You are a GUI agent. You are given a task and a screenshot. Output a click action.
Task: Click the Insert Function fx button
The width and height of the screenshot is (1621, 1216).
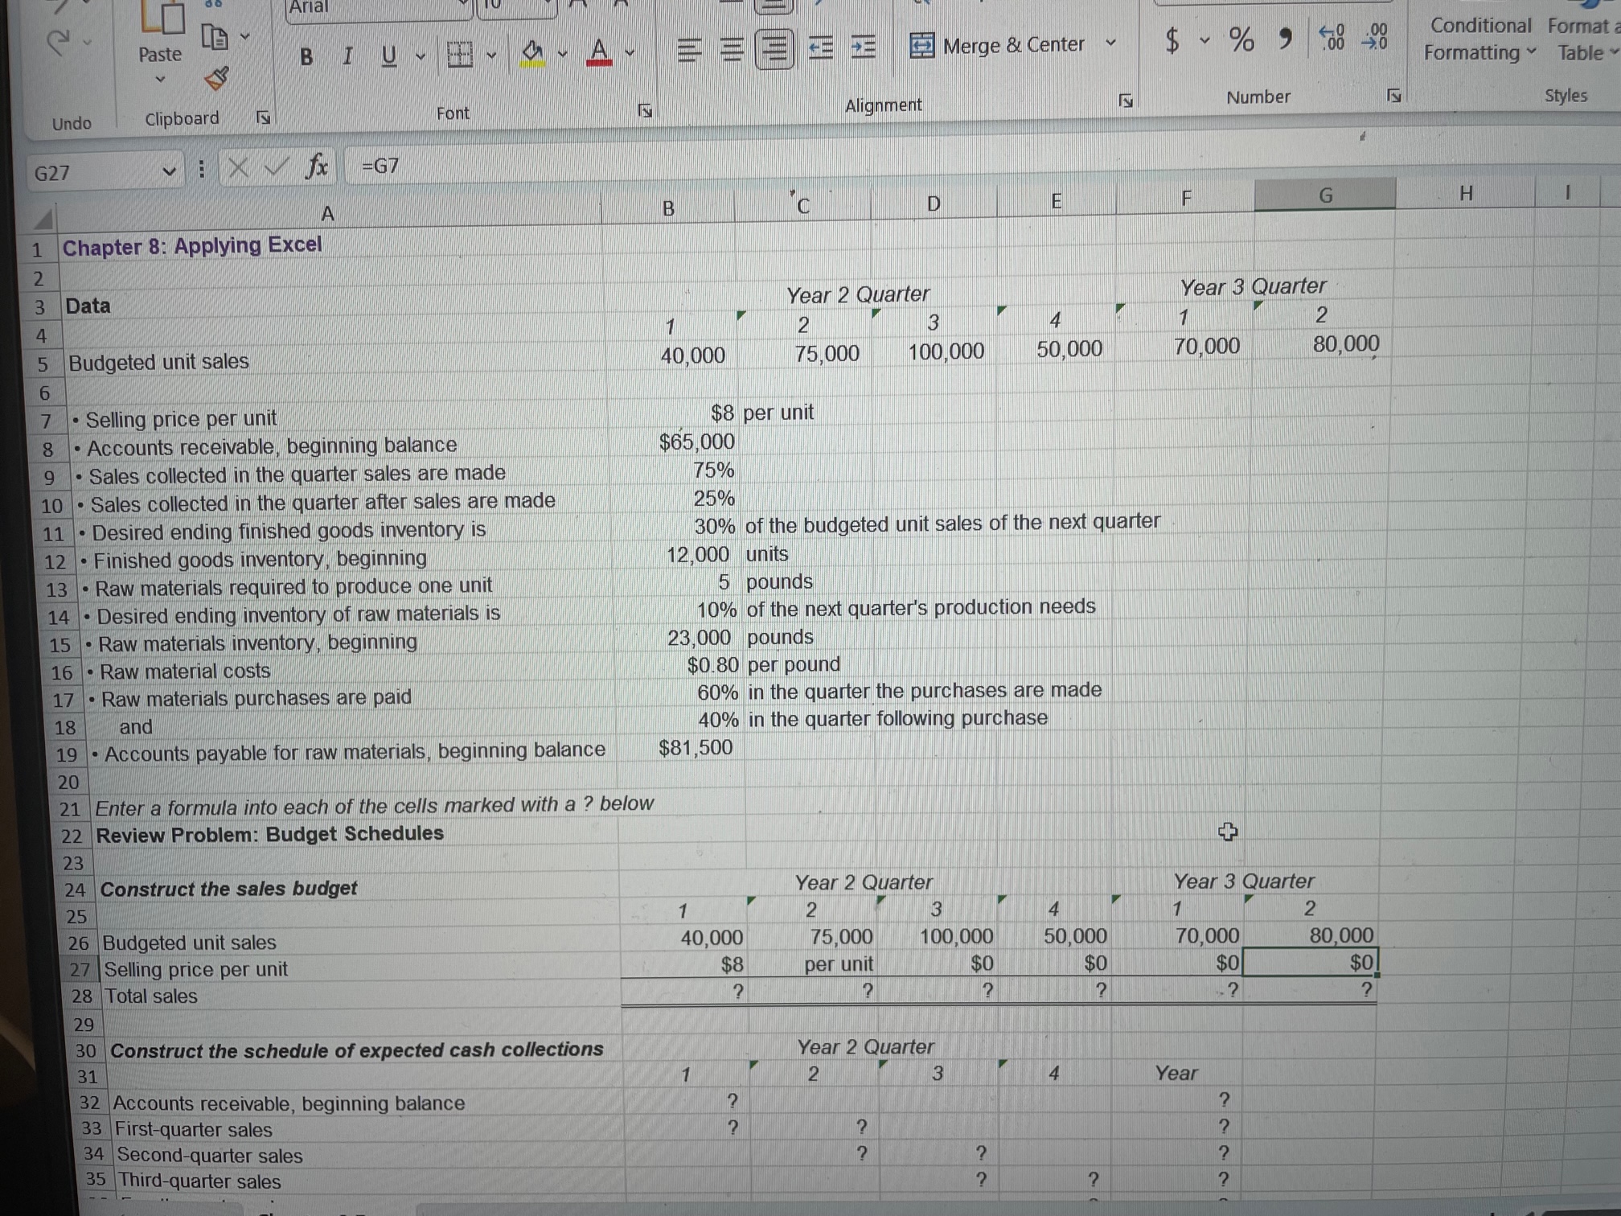coord(317,167)
